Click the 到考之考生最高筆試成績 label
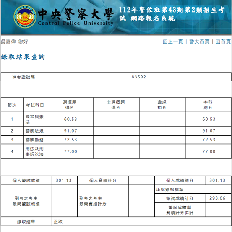 click(26, 201)
